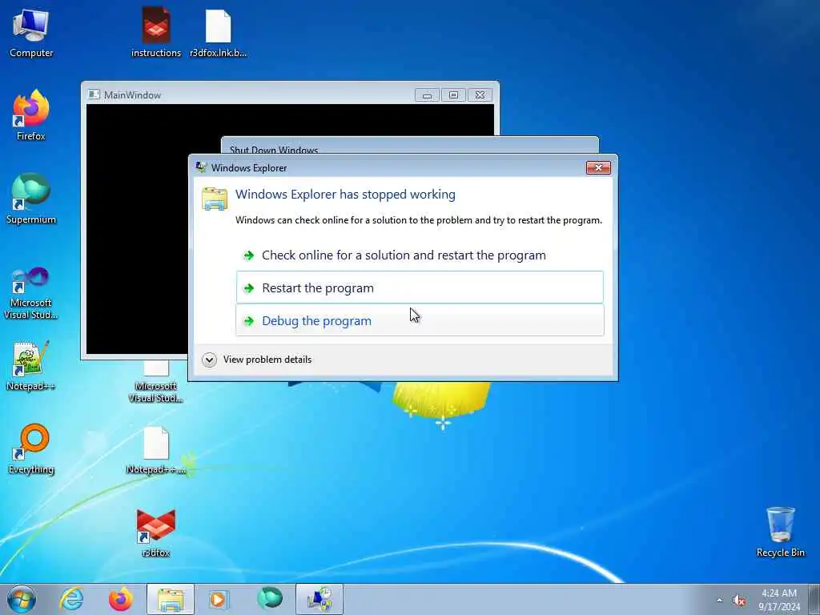Select the r3dfox desktop shortcut
Viewport: 820px width, 615px height.
156,533
